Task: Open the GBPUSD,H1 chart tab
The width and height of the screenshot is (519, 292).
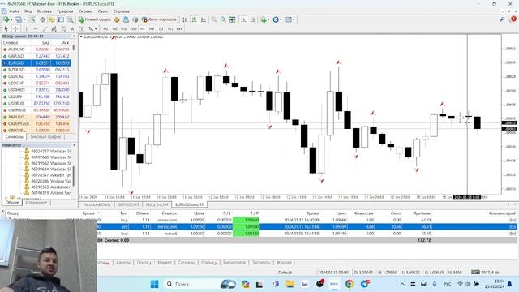Action: pyautogui.click(x=128, y=205)
